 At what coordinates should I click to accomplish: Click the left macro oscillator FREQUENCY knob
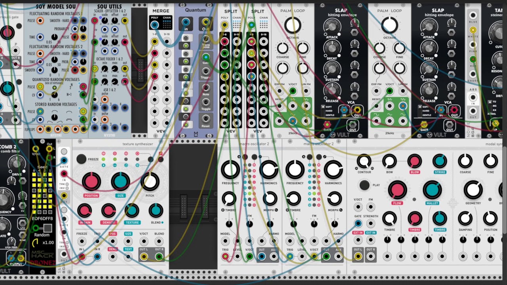click(230, 169)
